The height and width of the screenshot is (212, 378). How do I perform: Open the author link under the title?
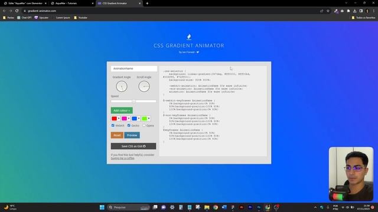pos(188,52)
